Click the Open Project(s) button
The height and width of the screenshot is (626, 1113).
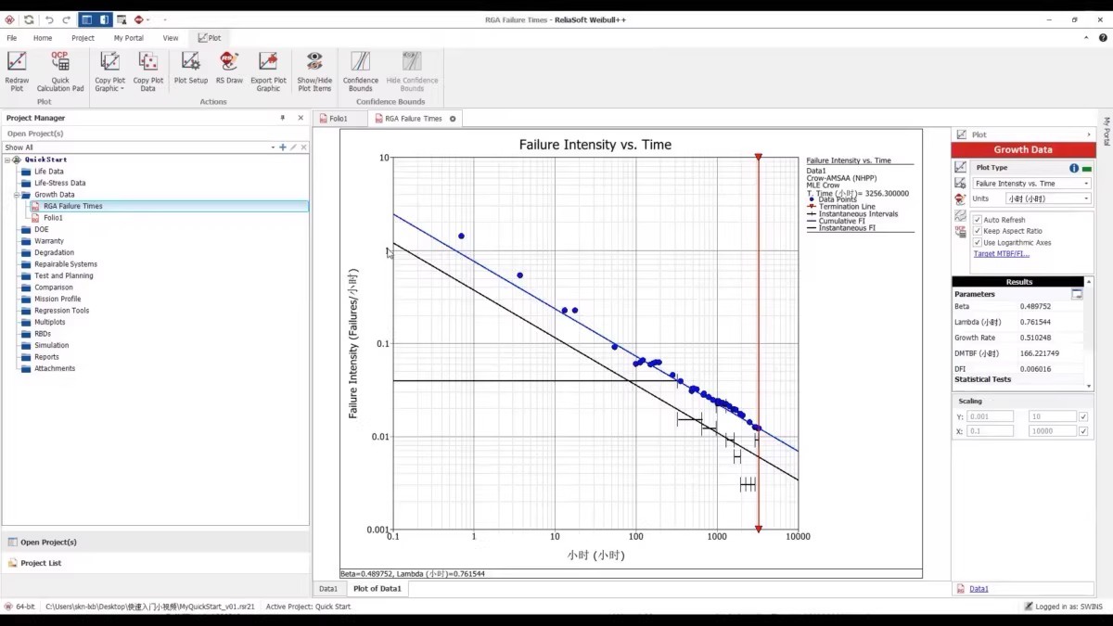(x=156, y=542)
